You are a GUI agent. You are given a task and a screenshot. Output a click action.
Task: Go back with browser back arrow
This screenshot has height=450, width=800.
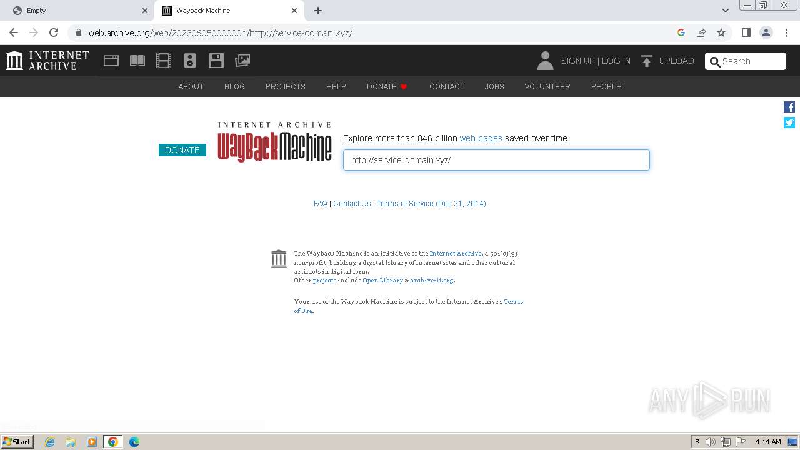tap(14, 32)
